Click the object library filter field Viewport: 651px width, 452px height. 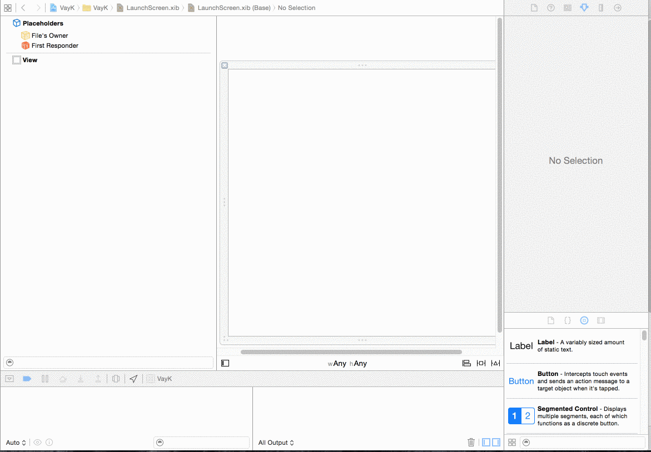tap(580, 443)
